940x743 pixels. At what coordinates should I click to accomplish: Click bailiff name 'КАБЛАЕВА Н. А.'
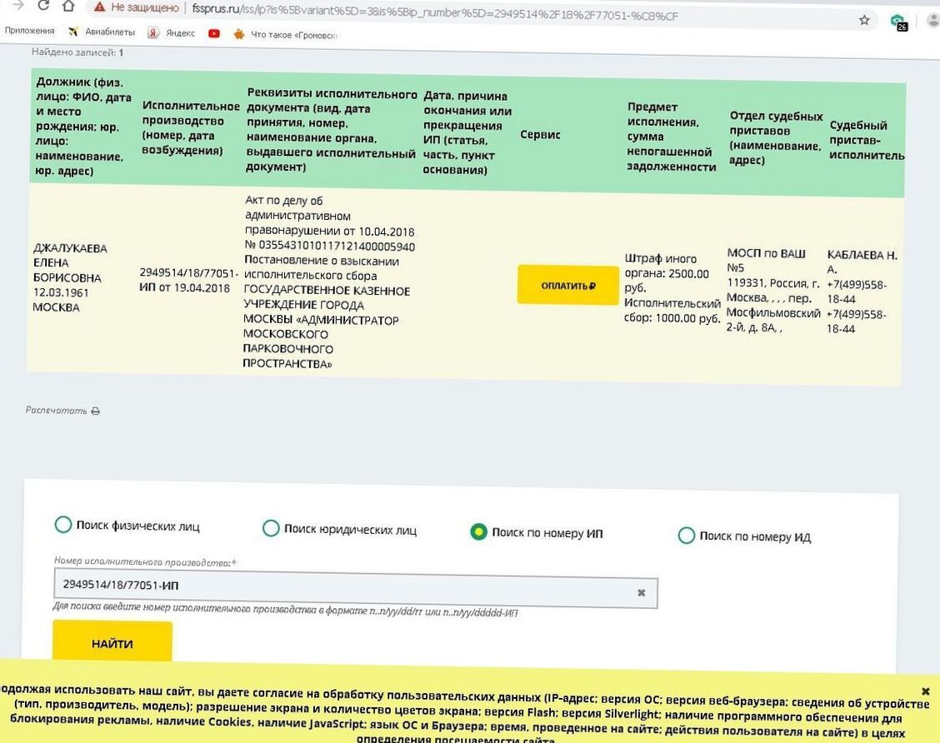862,262
